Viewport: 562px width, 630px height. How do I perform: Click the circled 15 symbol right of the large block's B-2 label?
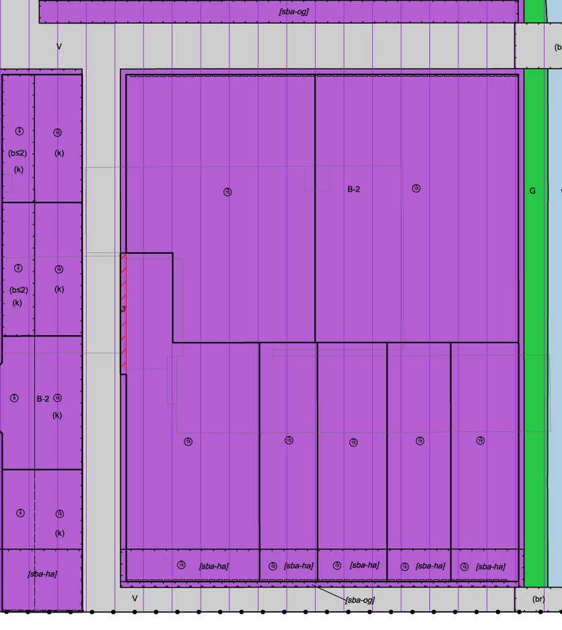click(x=416, y=188)
